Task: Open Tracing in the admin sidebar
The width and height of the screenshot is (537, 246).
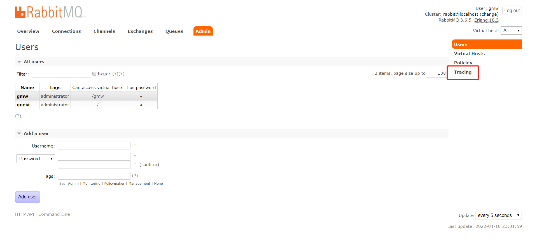Action: click(463, 72)
